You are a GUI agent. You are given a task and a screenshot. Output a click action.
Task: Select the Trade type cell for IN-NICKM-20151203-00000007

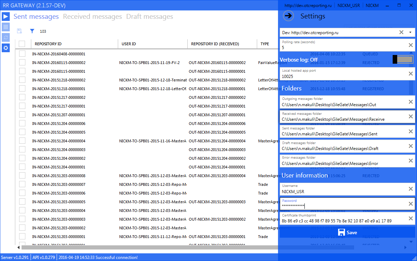click(263, 184)
